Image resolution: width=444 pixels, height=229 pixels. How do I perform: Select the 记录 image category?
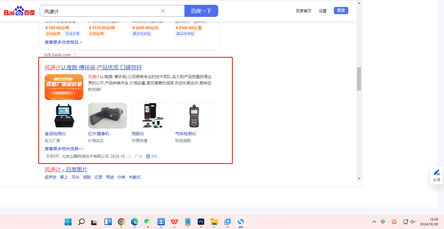pyautogui.click(x=98, y=177)
